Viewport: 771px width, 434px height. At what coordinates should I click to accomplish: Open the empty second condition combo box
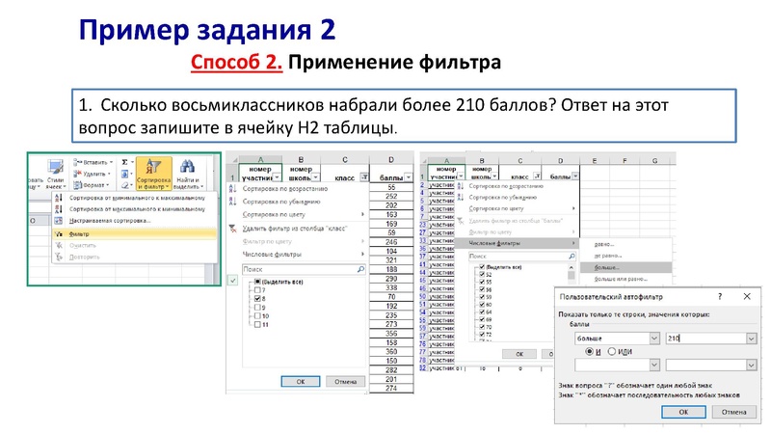[617, 365]
